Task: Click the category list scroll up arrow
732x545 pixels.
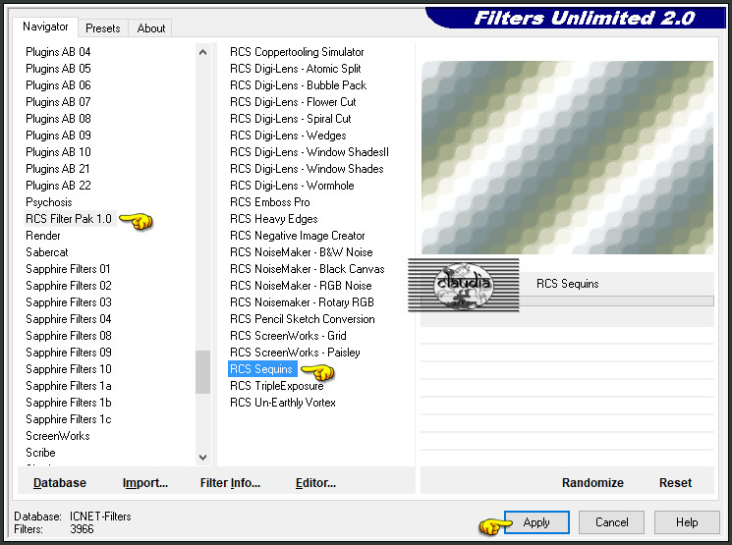Action: 202,52
